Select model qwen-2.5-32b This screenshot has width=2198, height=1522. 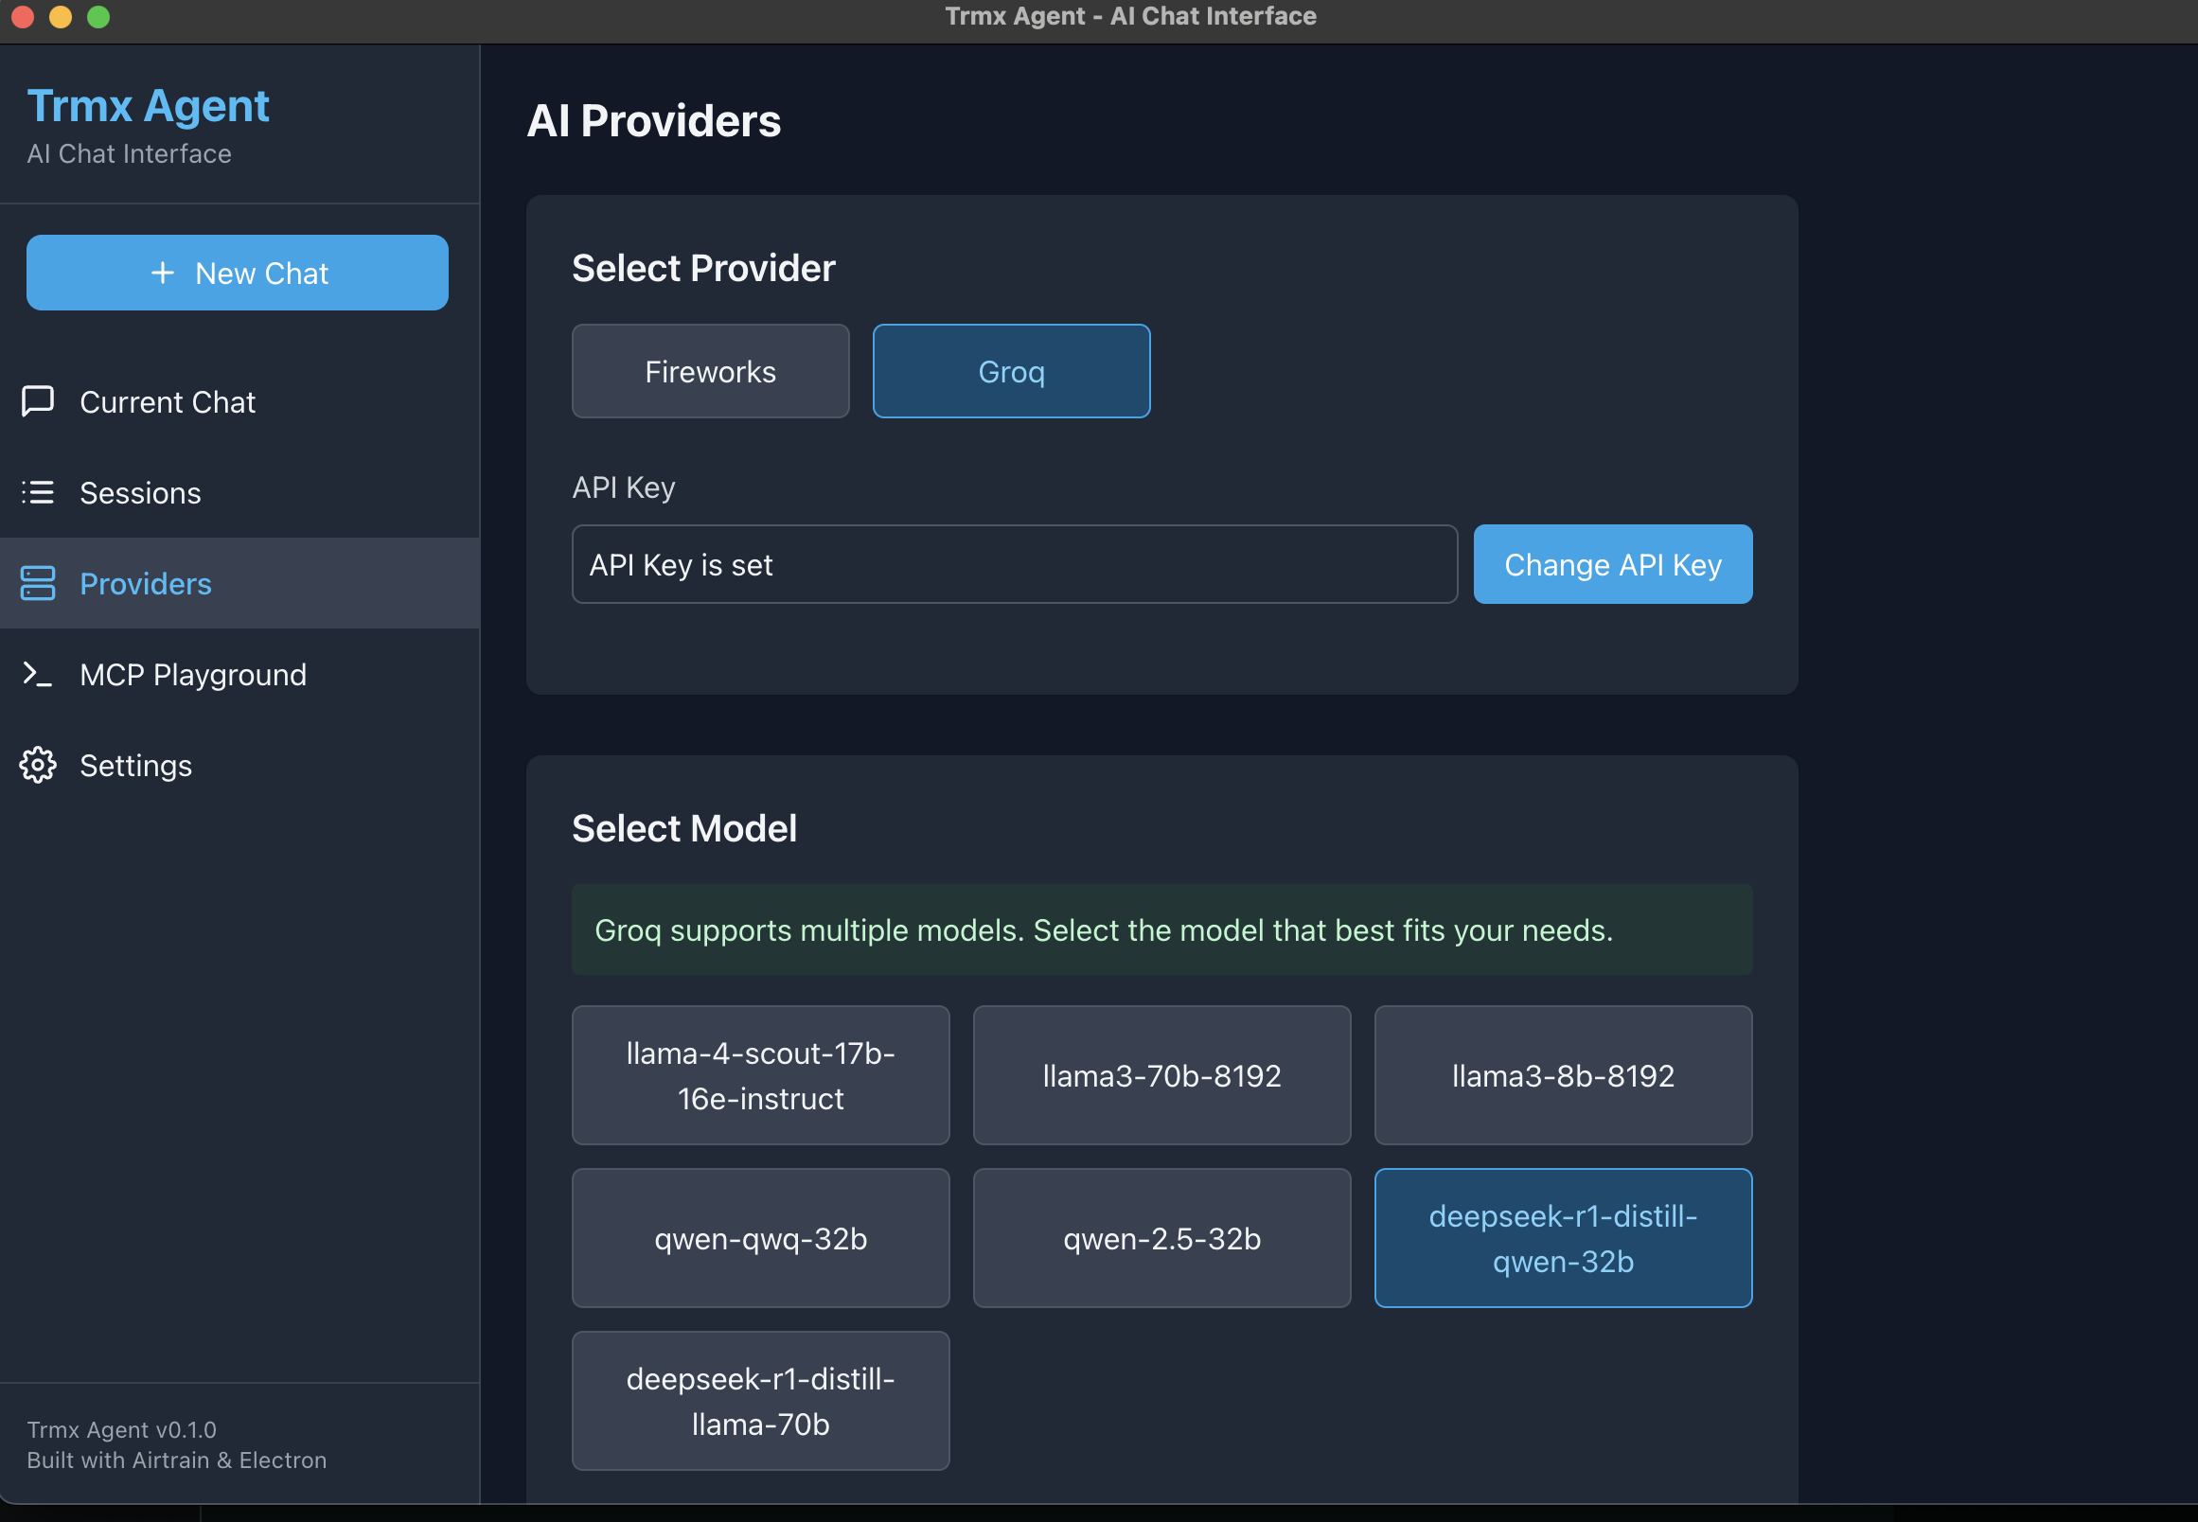tap(1161, 1238)
